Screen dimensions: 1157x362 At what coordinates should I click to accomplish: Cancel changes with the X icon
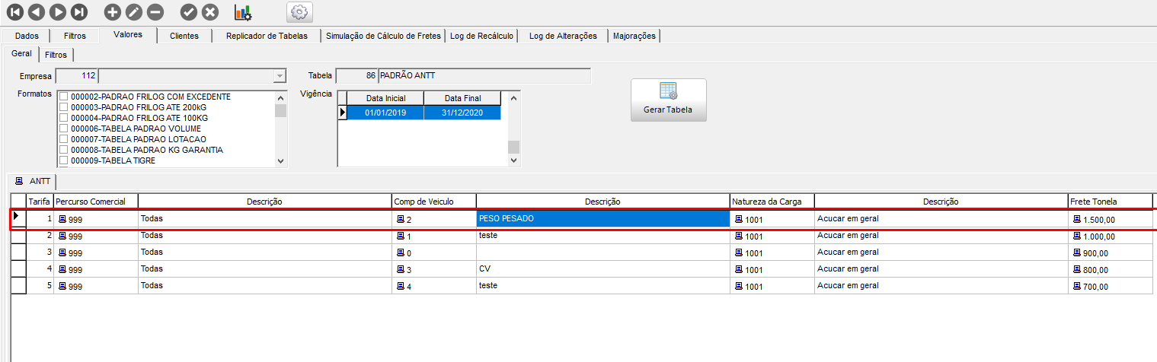coord(210,12)
